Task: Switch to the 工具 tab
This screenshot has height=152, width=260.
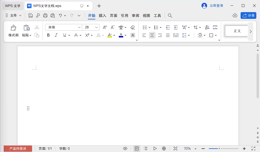Action: (x=157, y=15)
